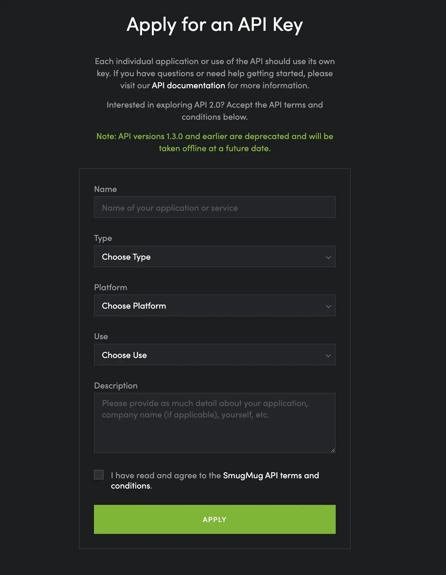Click the Platform field label
This screenshot has width=446, height=575.
tap(111, 287)
